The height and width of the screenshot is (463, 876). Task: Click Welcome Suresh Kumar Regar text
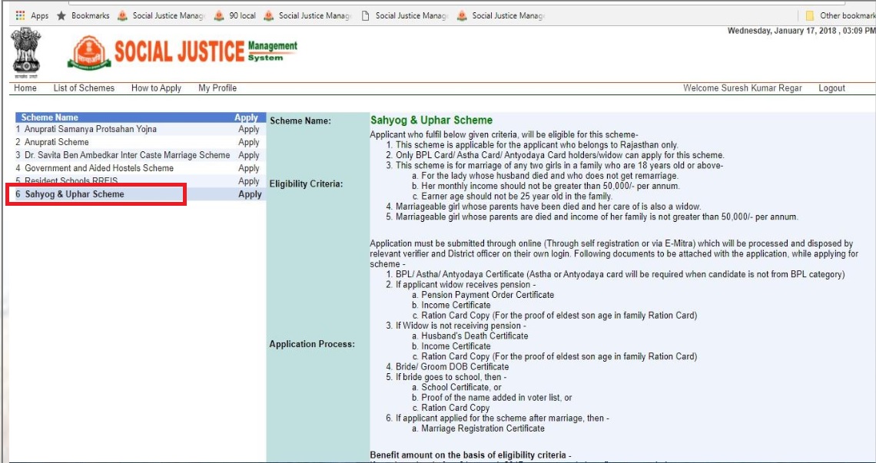coord(742,88)
